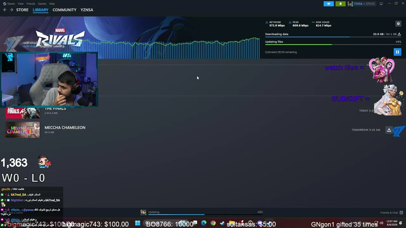The image size is (406, 228).
Task: Click the bottom Updating status bar
Action: pyautogui.click(x=206, y=212)
